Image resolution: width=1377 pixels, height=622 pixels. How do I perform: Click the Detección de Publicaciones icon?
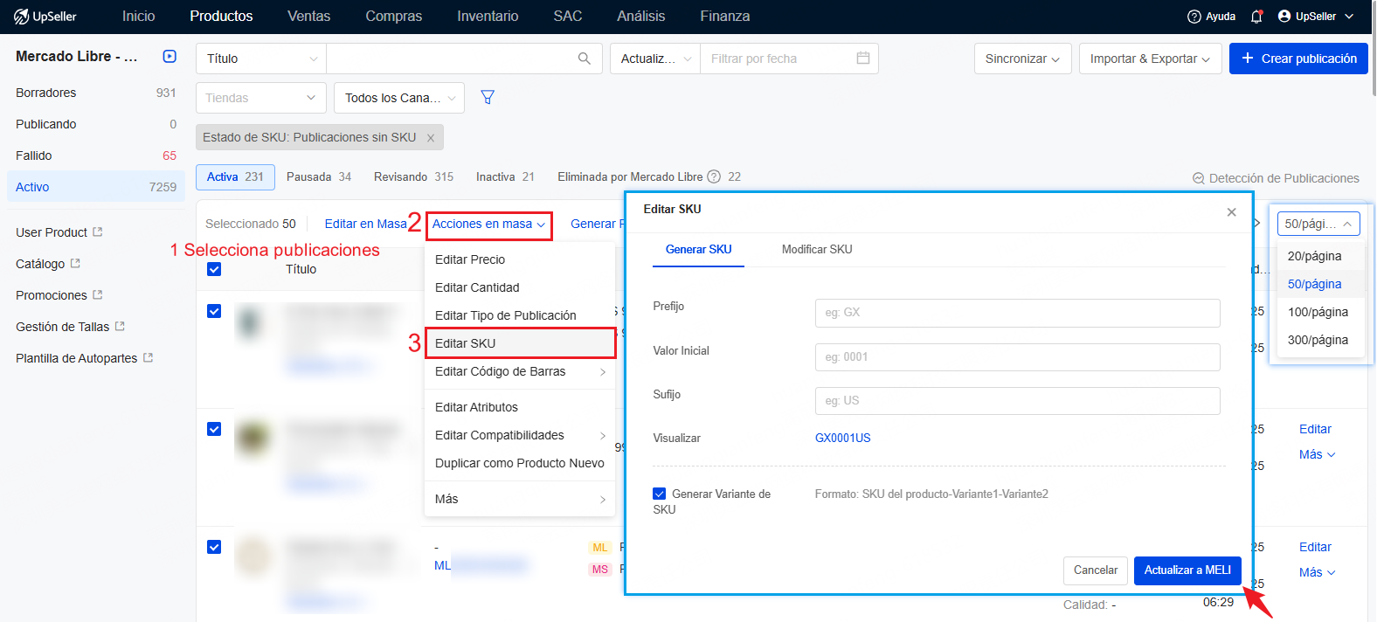1199,178
